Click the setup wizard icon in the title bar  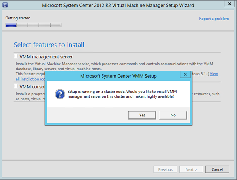coord(5,5)
